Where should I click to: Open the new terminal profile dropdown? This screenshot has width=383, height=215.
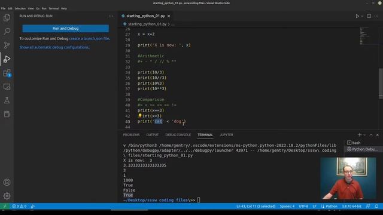[x=364, y=135]
